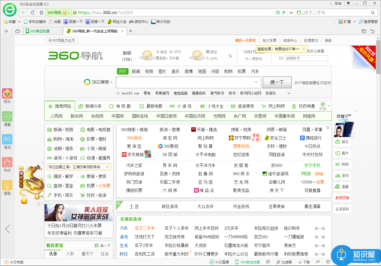This screenshot has width=381, height=266.
Task: Click the cloud sync icon near tabs
Action: tap(18, 31)
